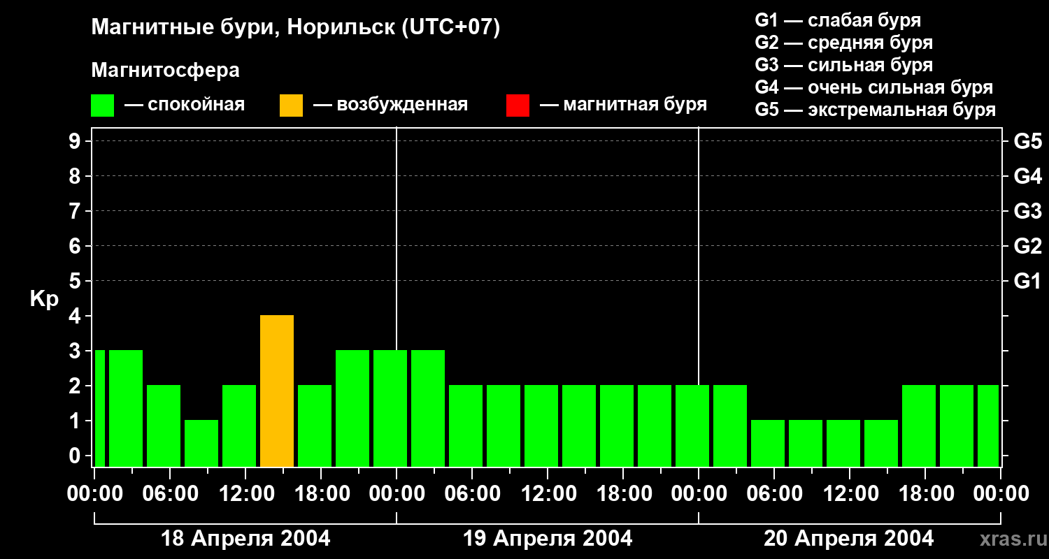Click the 'Kp' axis title
This screenshot has height=559, width=1049.
44,299
